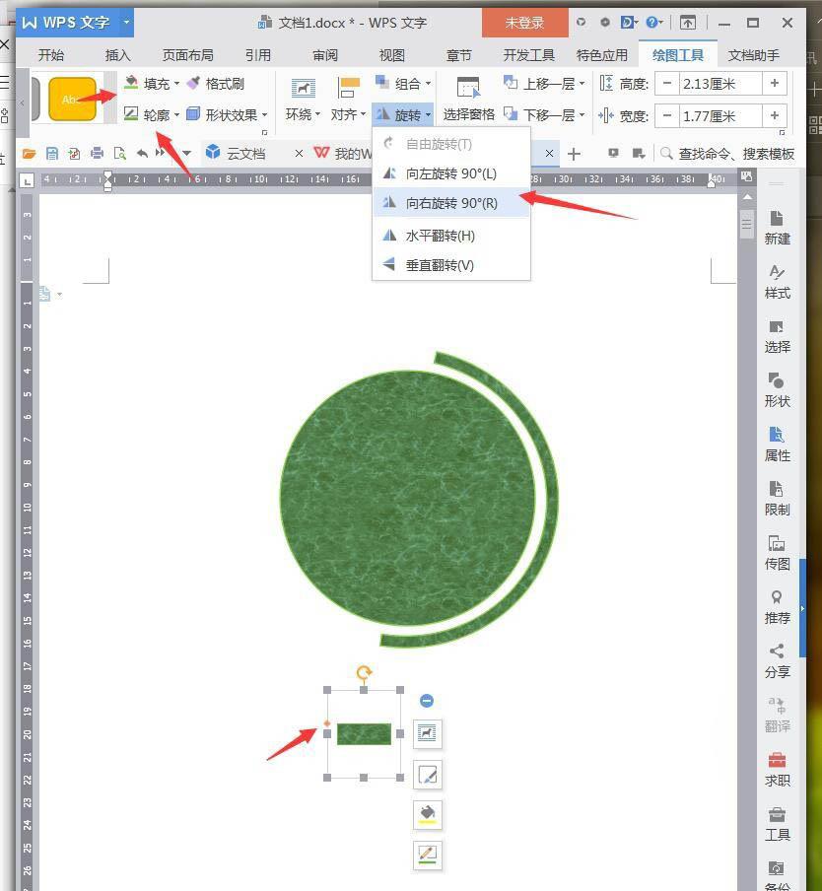This screenshot has width=822, height=891.
Task: Switch to the 开始 ribbon tab
Action: [51, 55]
